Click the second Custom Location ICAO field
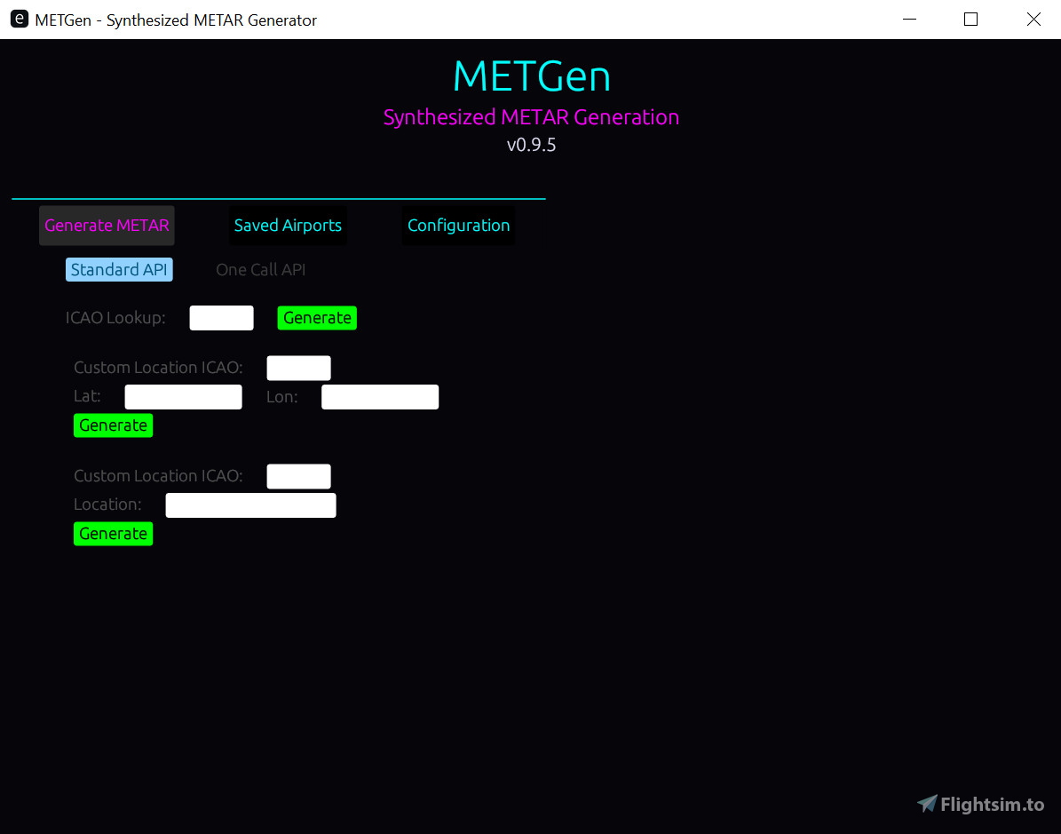 298,476
